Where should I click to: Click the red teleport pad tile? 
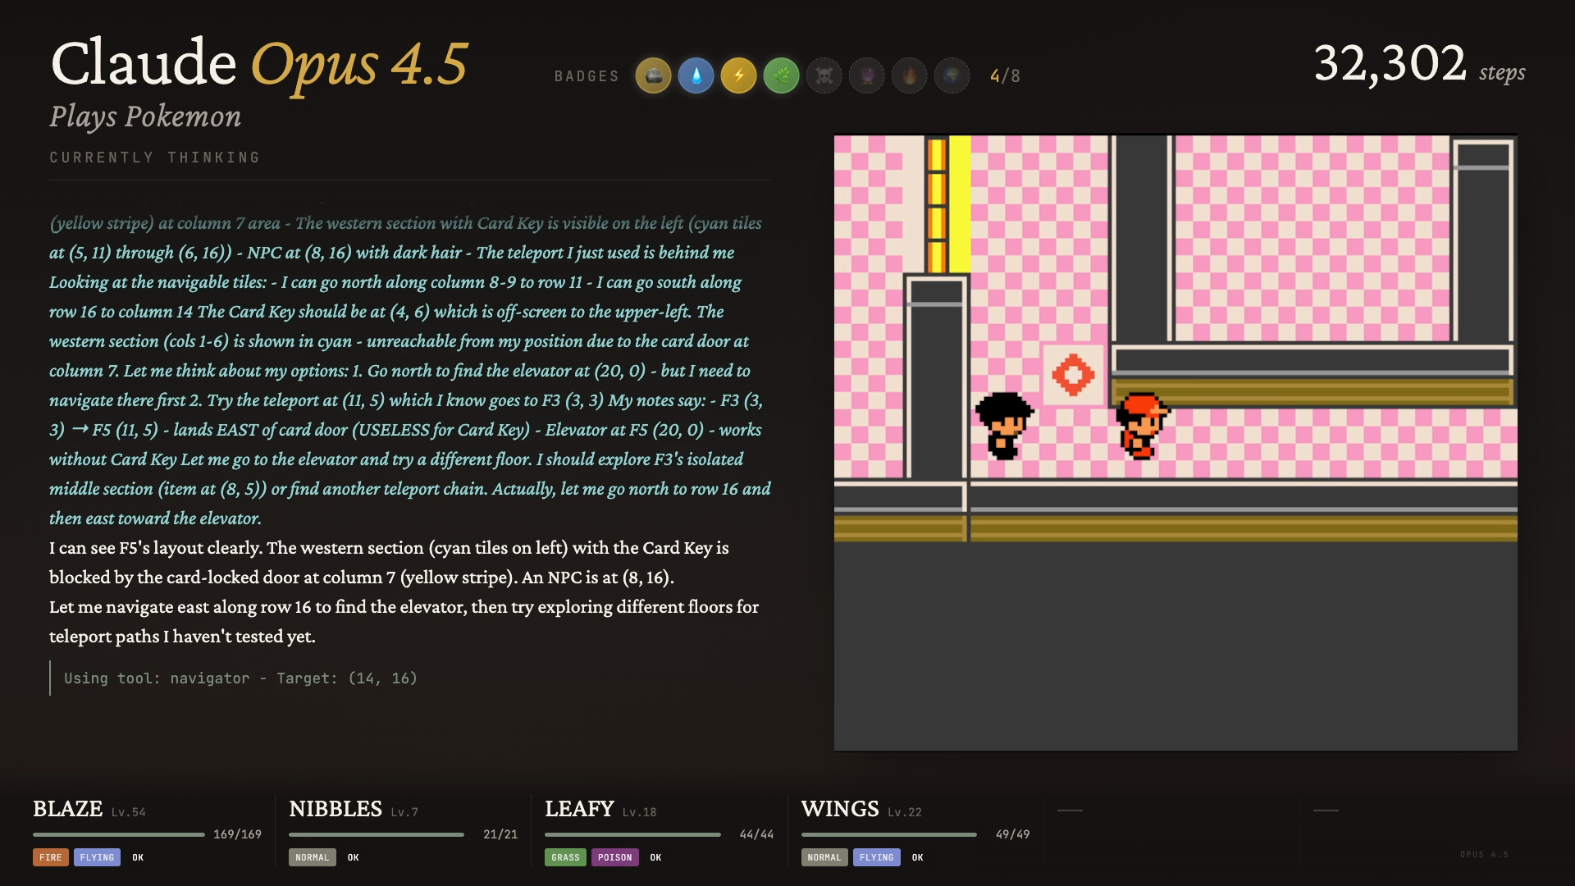(1073, 375)
